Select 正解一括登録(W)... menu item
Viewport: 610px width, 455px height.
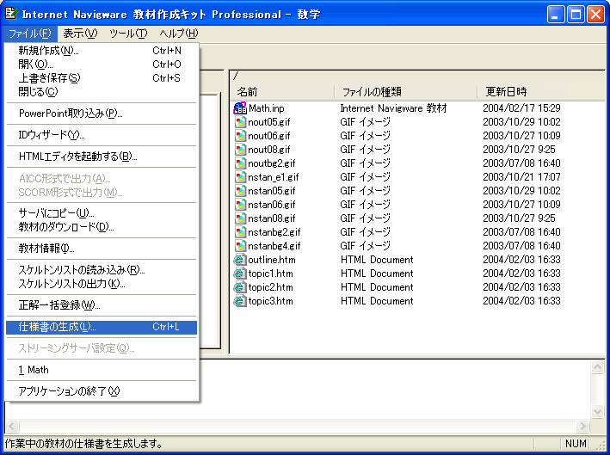pyautogui.click(x=102, y=305)
